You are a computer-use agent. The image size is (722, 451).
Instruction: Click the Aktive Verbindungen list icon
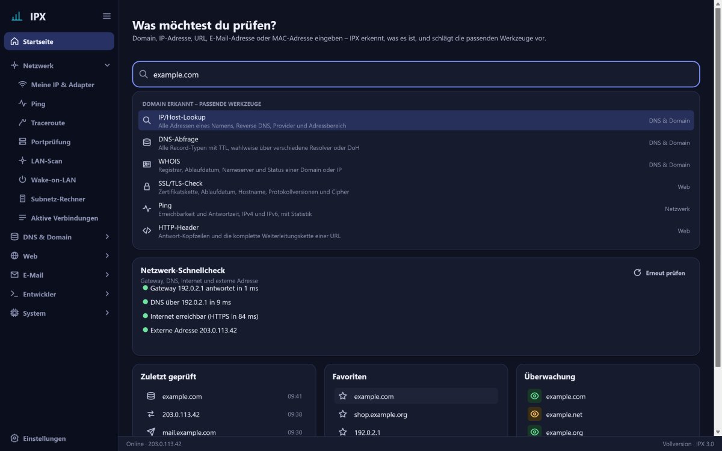(x=23, y=218)
